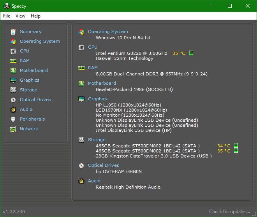Image resolution: width=257 pixels, height=217 pixels.
Task: Open the Network section from sidebar
Action: pyautogui.click(x=29, y=129)
